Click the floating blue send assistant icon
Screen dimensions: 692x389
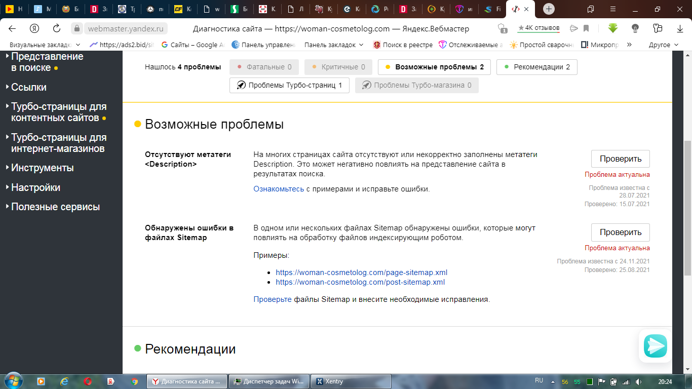656,346
